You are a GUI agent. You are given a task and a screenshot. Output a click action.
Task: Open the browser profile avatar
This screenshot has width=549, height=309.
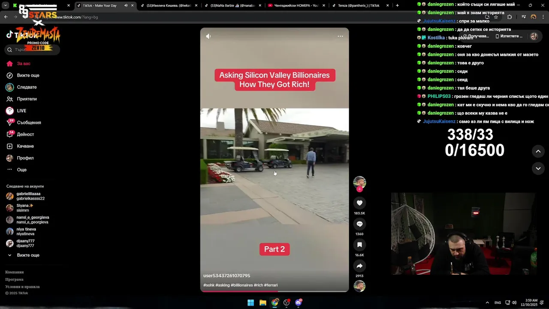(534, 17)
